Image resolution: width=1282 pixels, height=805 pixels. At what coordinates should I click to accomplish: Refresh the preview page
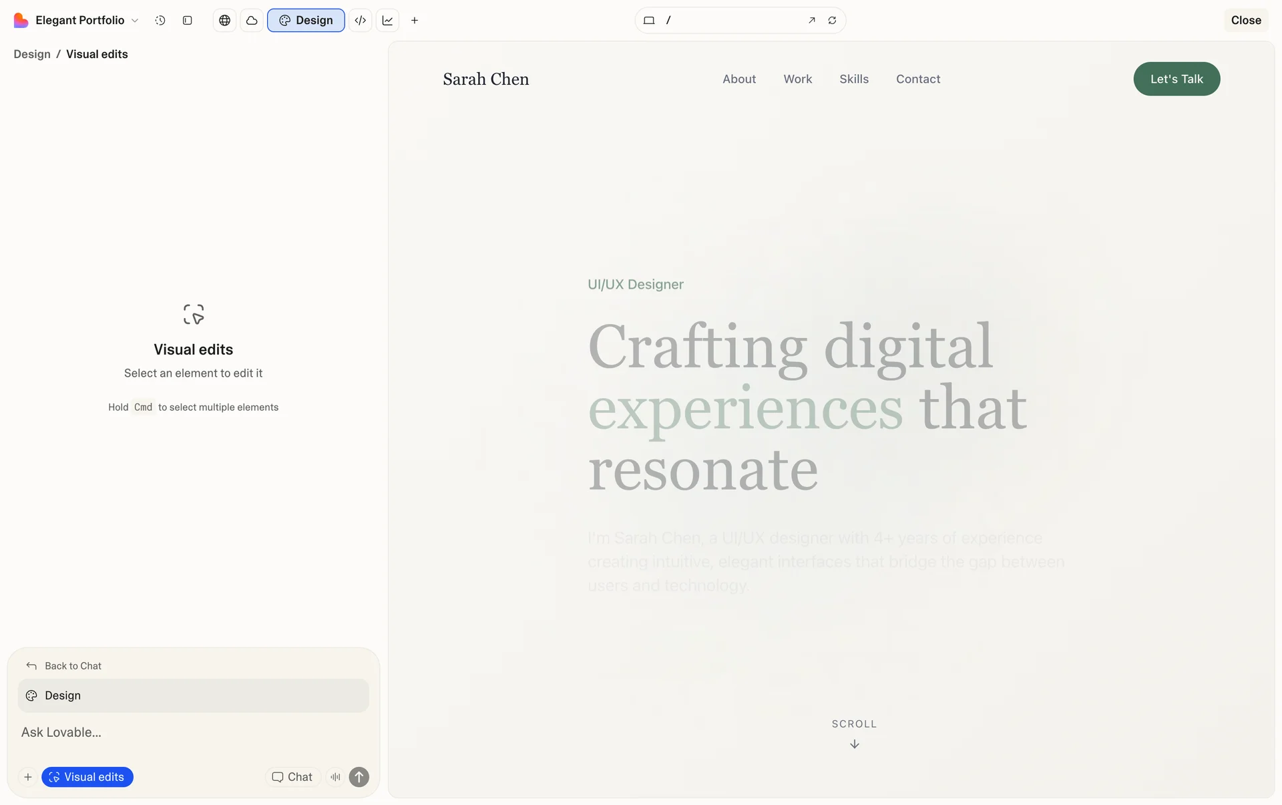click(x=832, y=20)
